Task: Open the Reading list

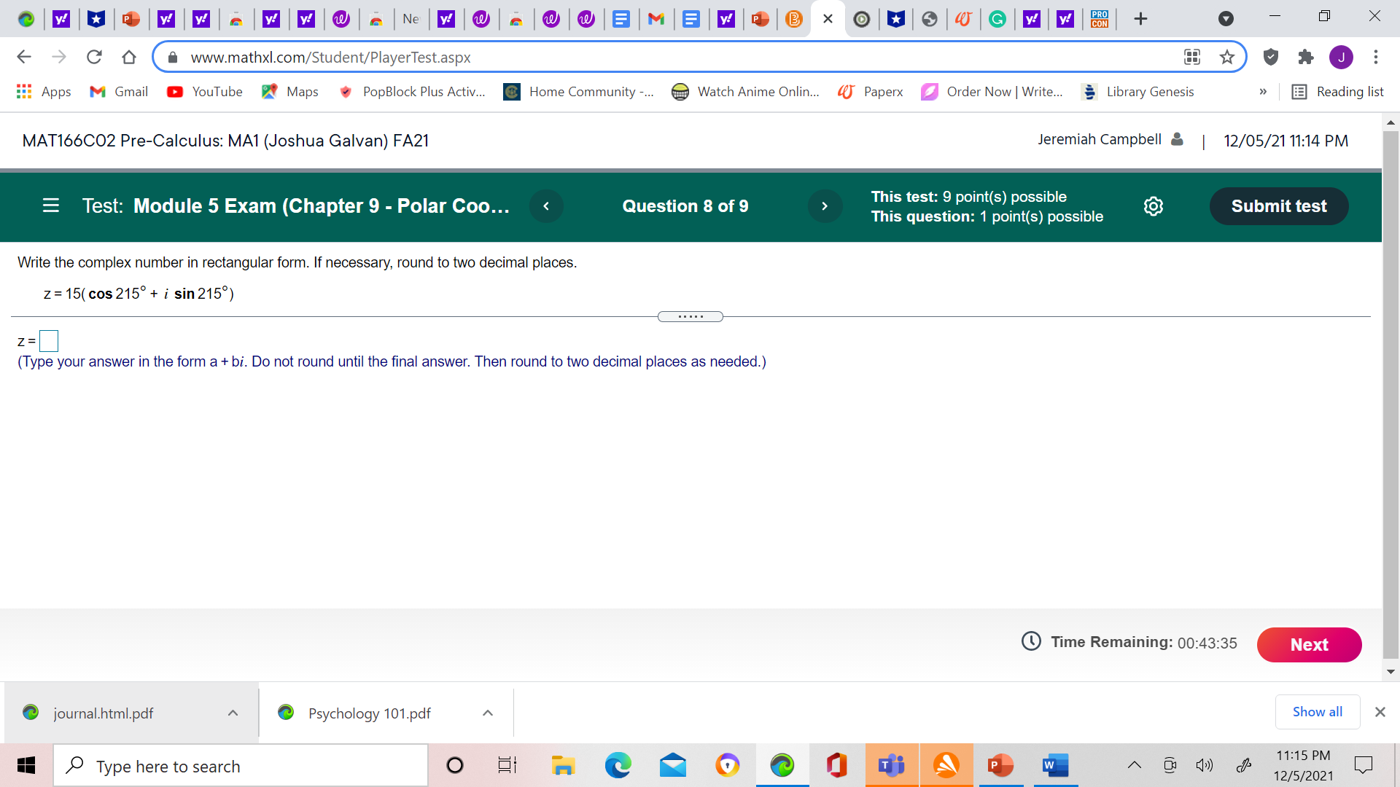Action: [1338, 92]
